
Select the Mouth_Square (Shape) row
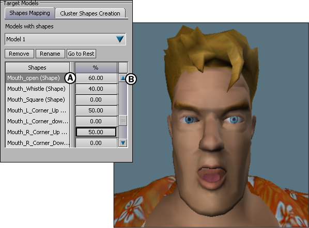coord(37,100)
